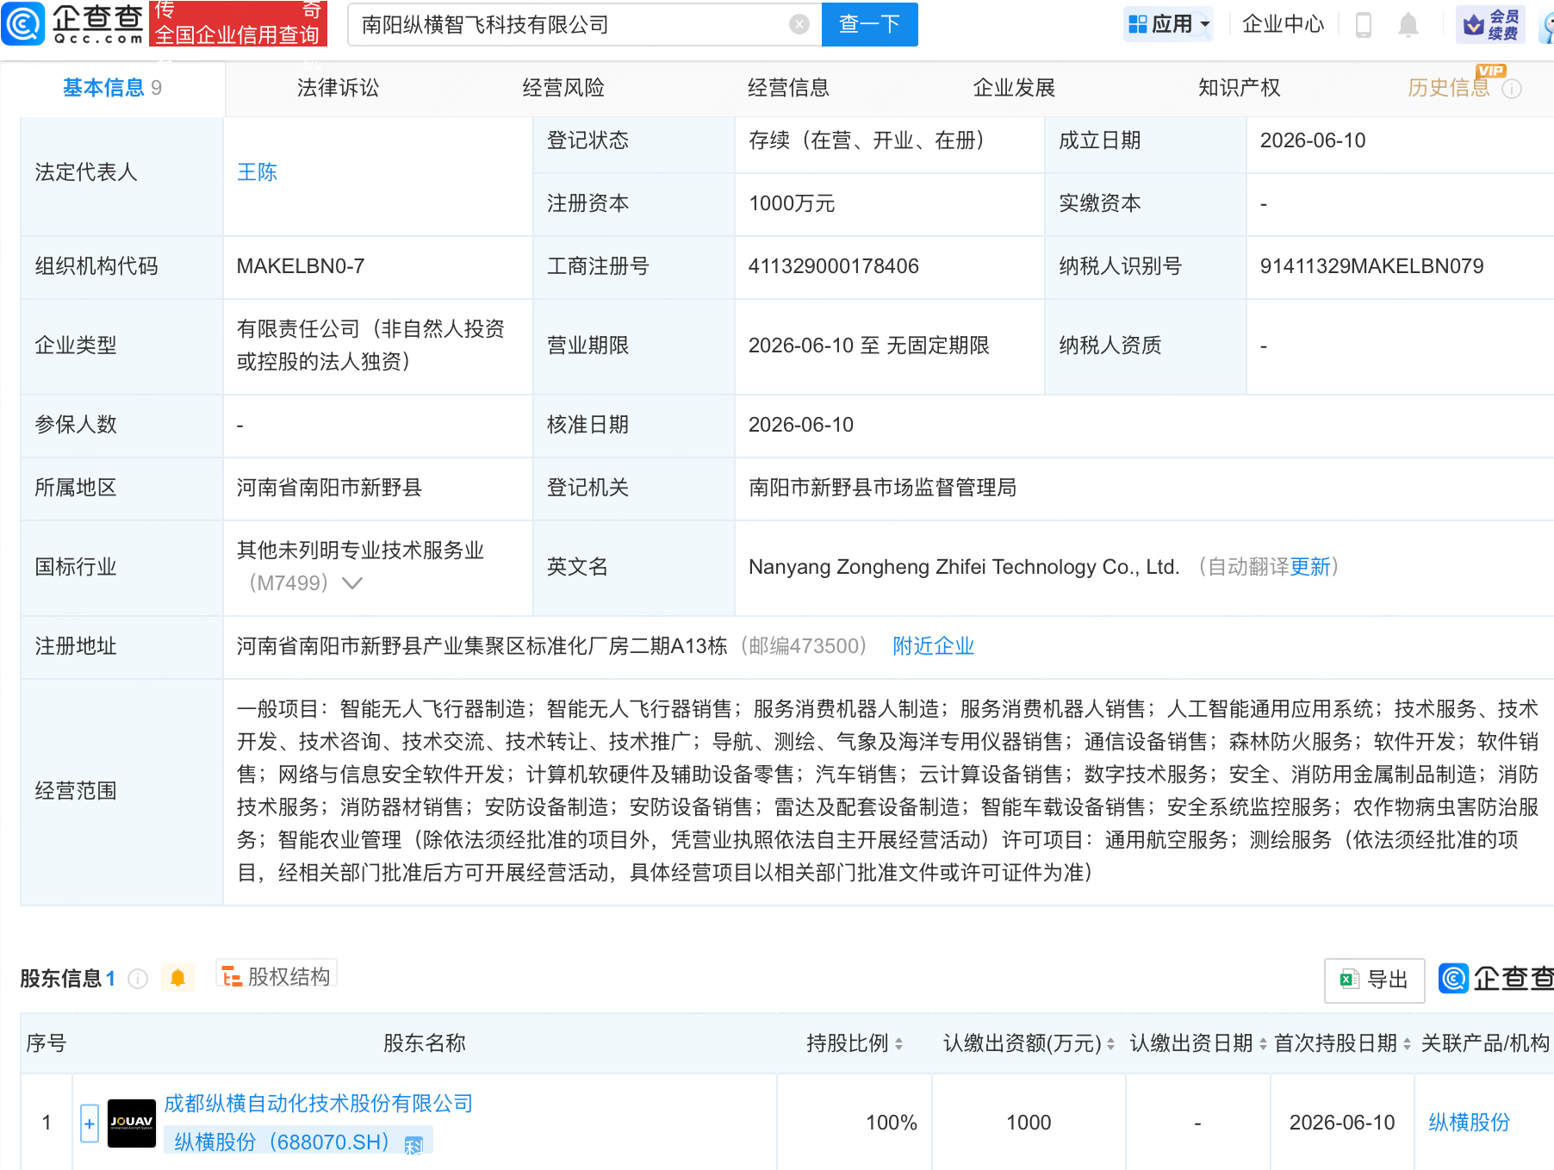Click registration number 411329000178406
This screenshot has height=1170, width=1554.
833,266
